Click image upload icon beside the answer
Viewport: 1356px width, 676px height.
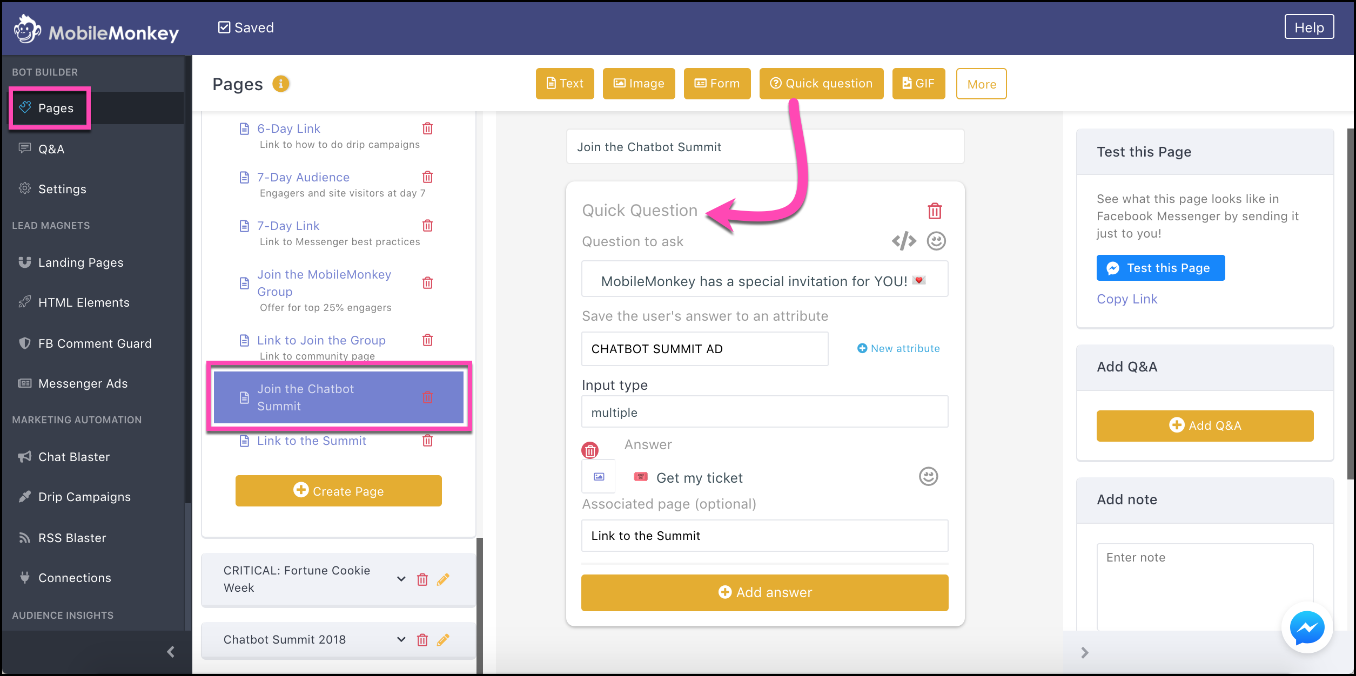(598, 476)
